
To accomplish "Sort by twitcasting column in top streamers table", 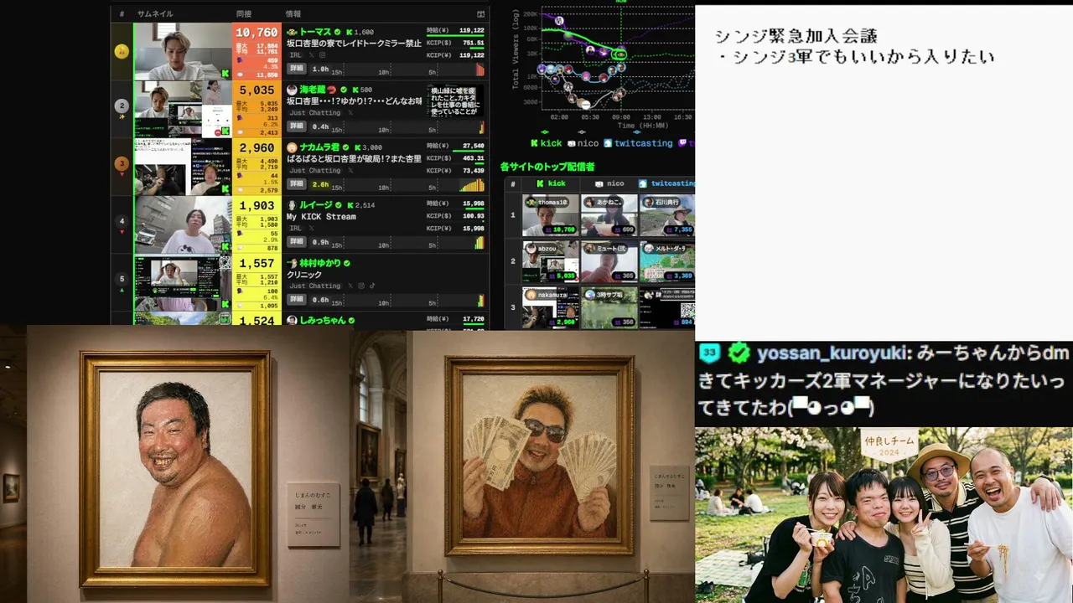I will click(667, 183).
